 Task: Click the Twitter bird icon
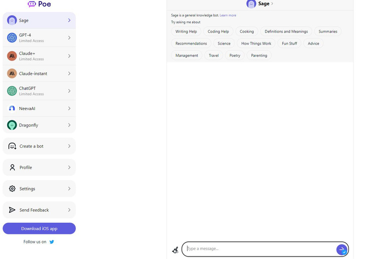[x=52, y=242]
